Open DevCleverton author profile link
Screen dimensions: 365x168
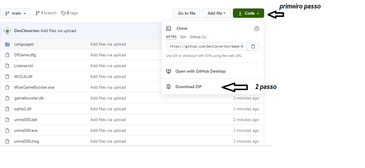pyautogui.click(x=27, y=31)
